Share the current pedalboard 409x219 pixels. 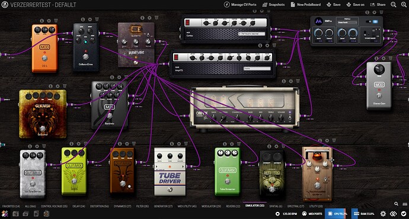378,4
